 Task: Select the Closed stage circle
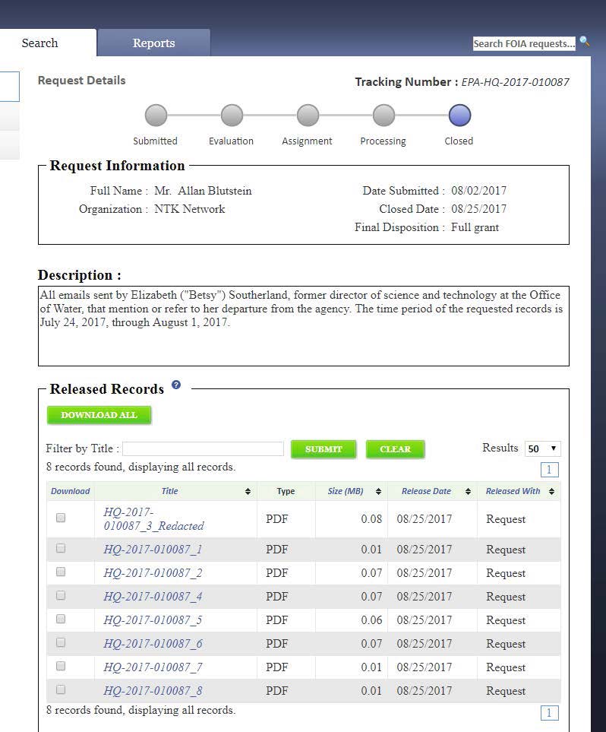[459, 116]
